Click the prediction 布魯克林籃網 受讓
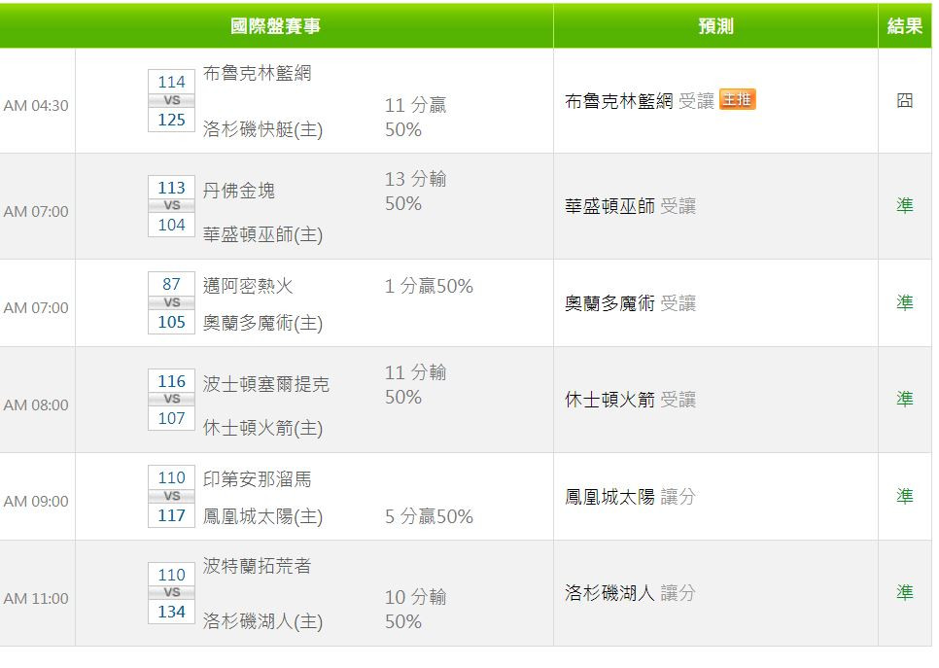This screenshot has height=668, width=939. coord(640,101)
